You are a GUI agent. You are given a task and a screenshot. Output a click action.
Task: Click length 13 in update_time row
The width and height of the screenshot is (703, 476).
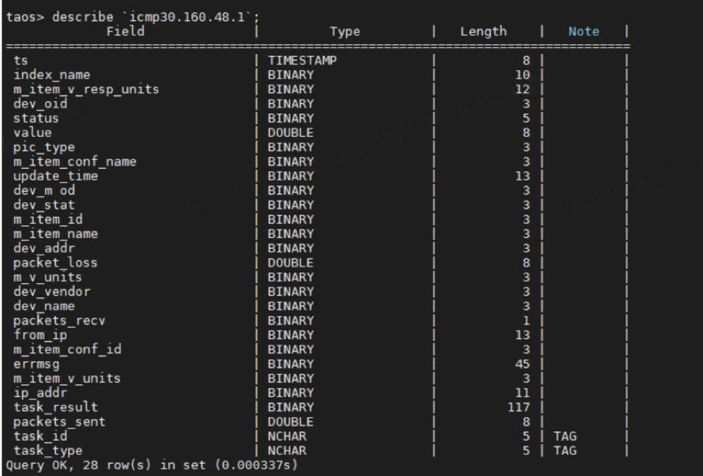click(522, 176)
